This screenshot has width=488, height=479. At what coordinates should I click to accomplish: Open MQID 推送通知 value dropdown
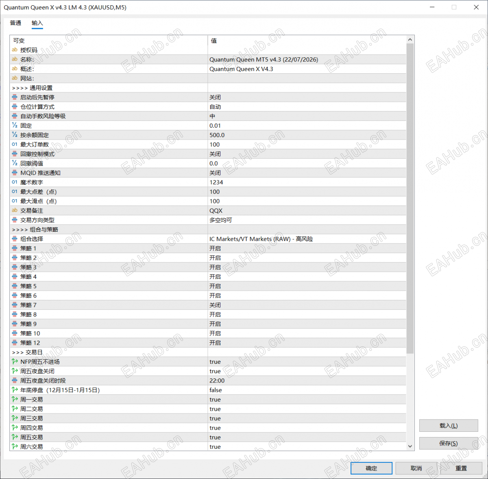[307, 173]
